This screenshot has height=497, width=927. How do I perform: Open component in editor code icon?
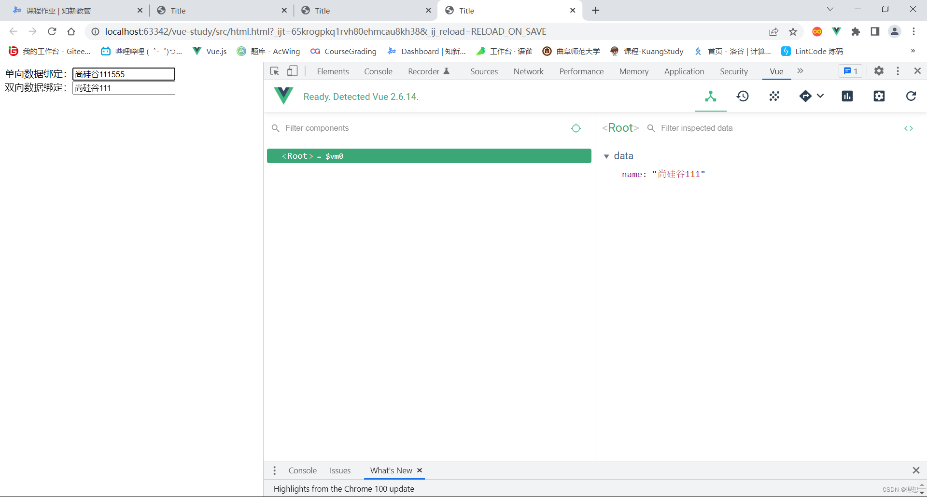pos(909,128)
